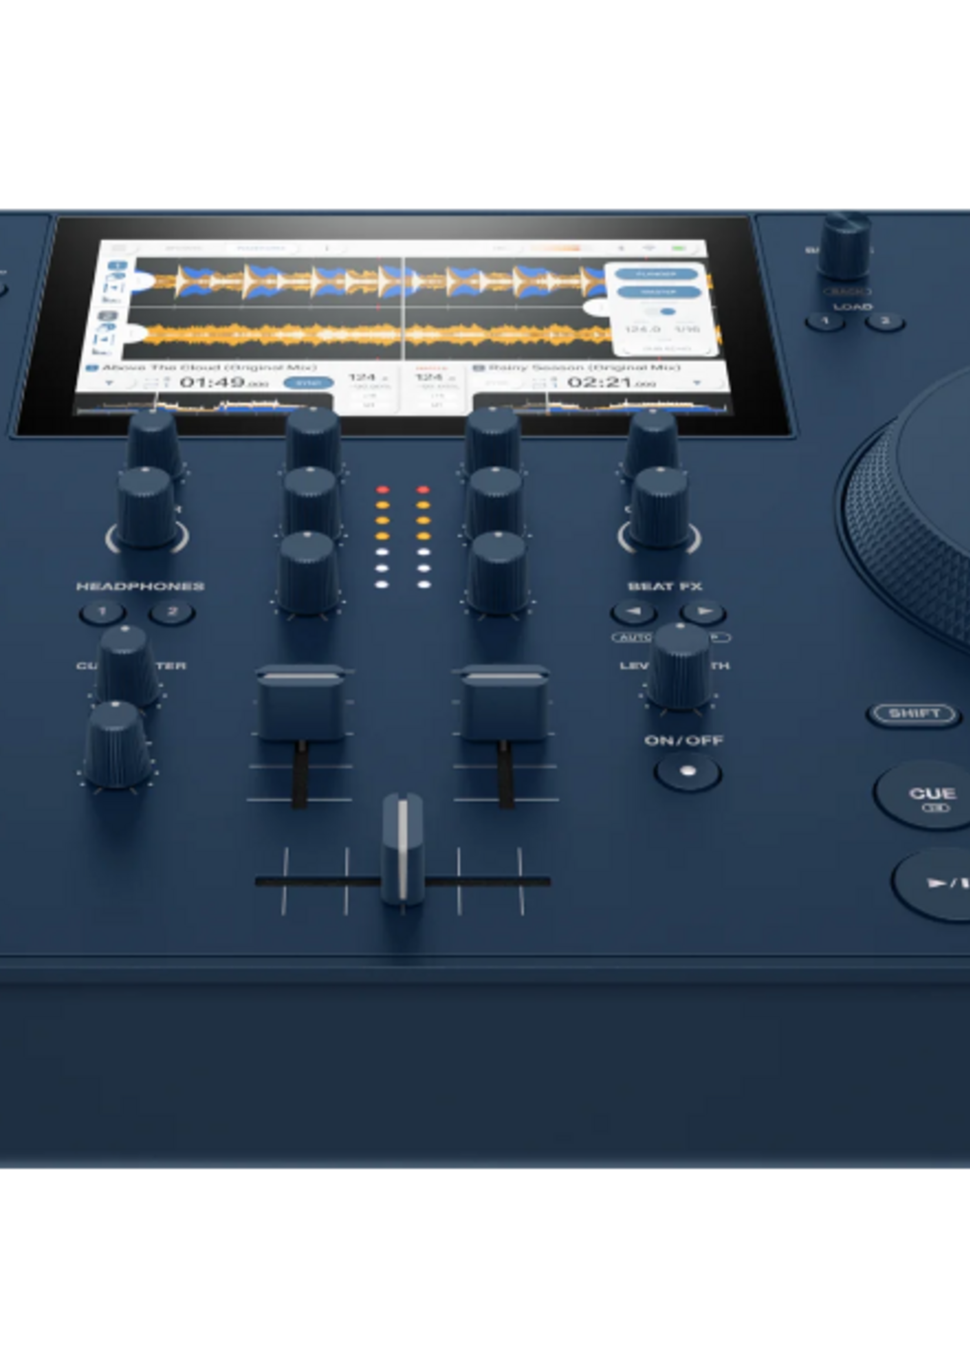Viewport: 970px width, 1358px height.
Task: Tap the green battery icon on touchscreen
Action: [678, 248]
